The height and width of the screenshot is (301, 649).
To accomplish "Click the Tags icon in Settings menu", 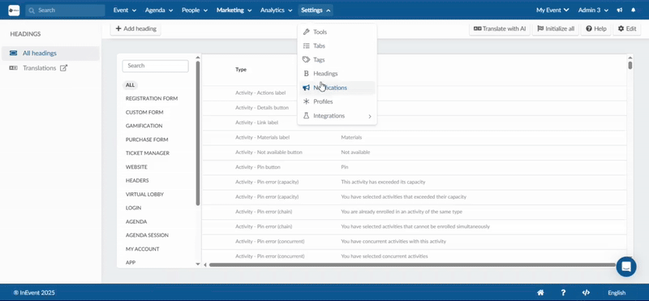I will [307, 59].
